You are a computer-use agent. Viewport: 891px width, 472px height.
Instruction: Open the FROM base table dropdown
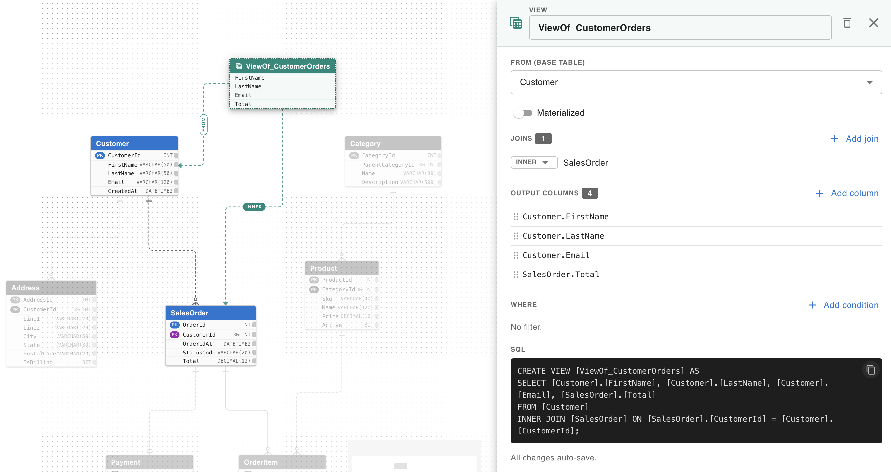pyautogui.click(x=696, y=82)
